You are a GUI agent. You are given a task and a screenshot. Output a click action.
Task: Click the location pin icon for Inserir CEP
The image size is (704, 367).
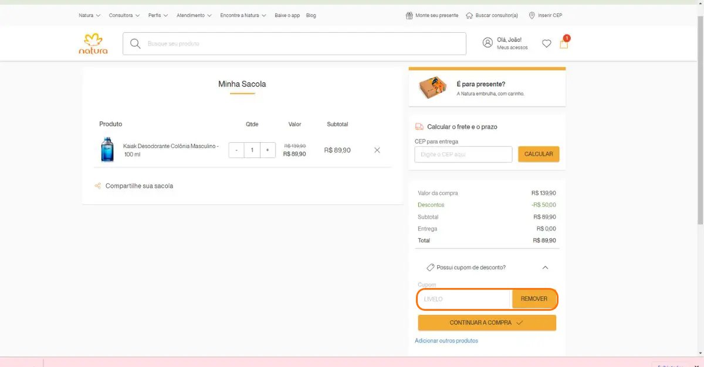532,15
